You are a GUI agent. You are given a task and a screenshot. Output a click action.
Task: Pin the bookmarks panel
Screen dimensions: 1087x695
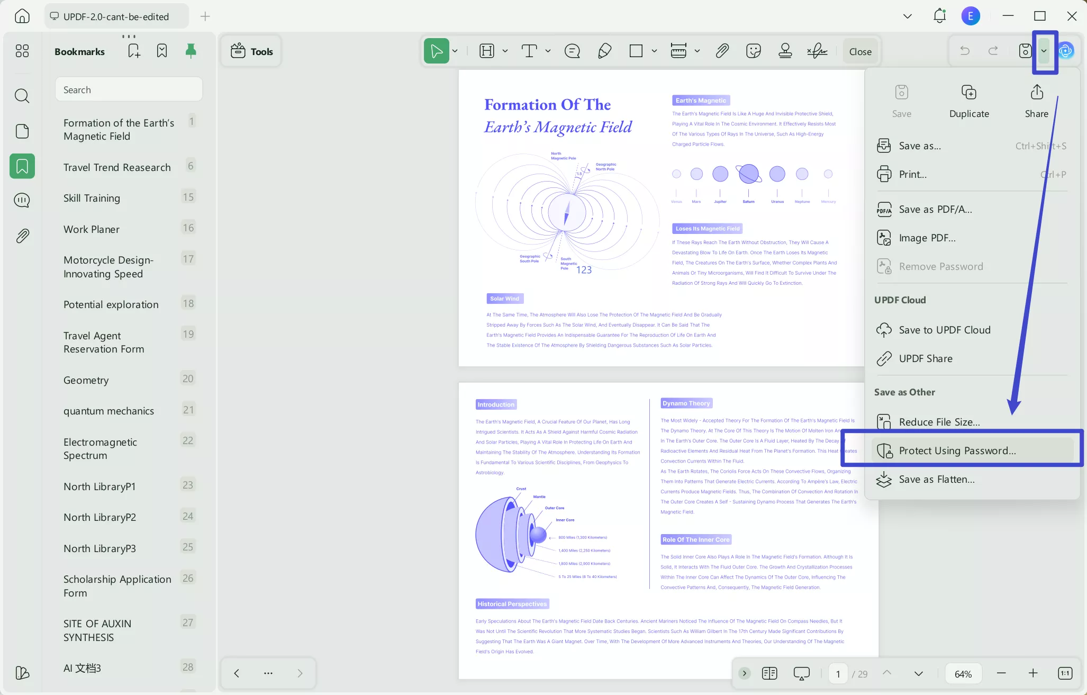(191, 50)
